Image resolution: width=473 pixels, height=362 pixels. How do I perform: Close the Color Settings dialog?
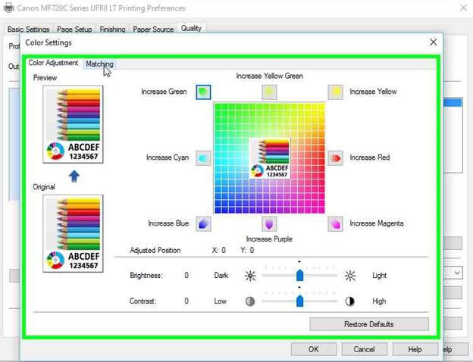point(433,42)
